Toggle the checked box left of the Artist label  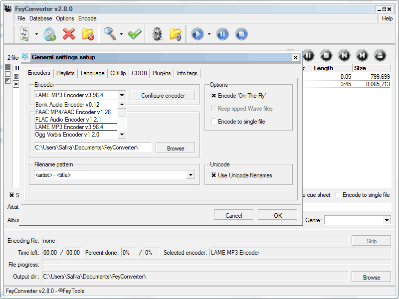click(11, 195)
